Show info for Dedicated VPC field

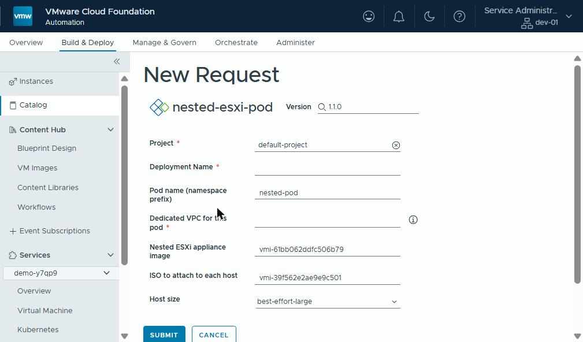(x=413, y=220)
